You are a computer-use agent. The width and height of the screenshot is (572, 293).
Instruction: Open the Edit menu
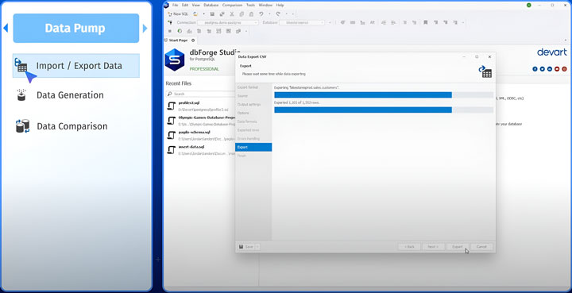click(x=185, y=5)
